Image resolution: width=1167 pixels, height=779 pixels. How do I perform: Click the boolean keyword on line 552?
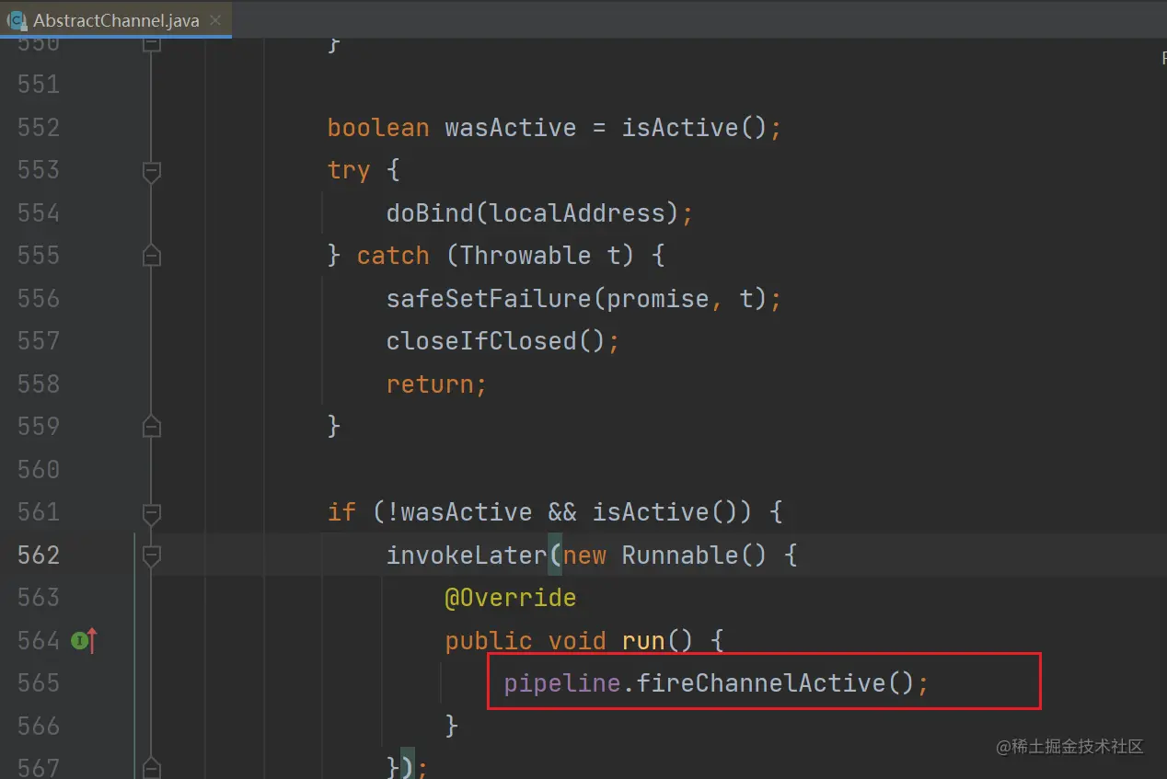click(x=378, y=127)
